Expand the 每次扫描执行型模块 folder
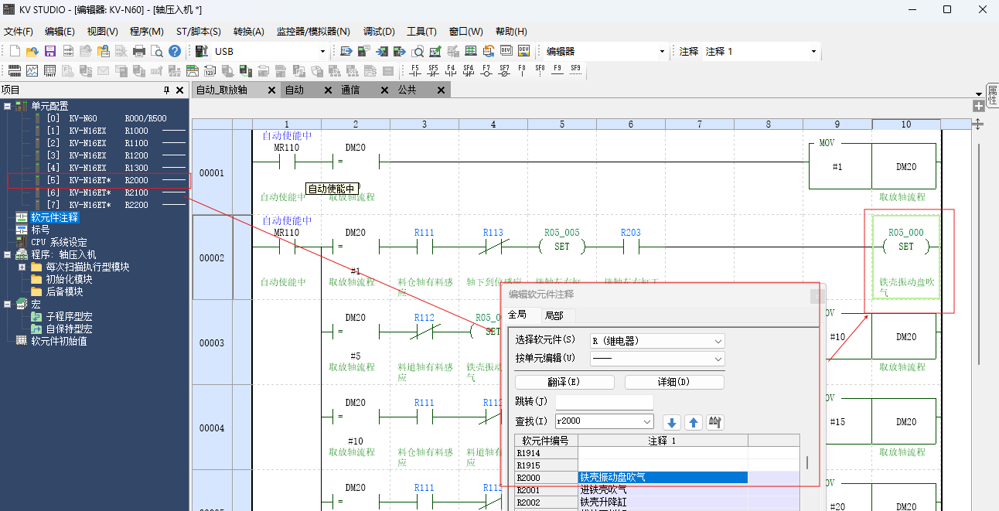Image resolution: width=999 pixels, height=511 pixels. click(22, 267)
